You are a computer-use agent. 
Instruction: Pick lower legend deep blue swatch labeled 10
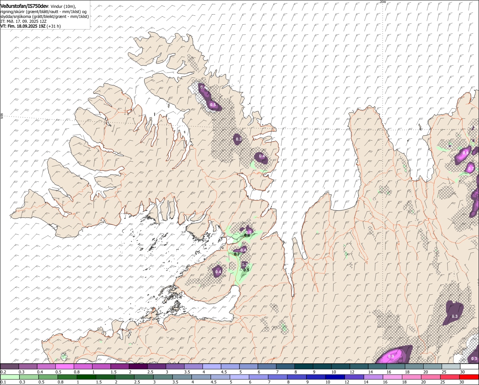(x=335, y=377)
